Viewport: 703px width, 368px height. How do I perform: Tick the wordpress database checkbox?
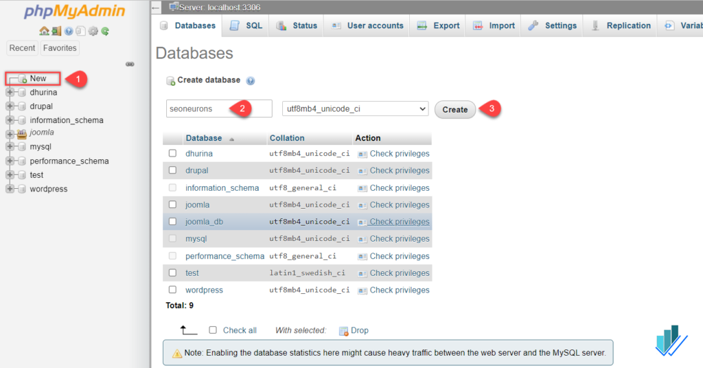172,290
